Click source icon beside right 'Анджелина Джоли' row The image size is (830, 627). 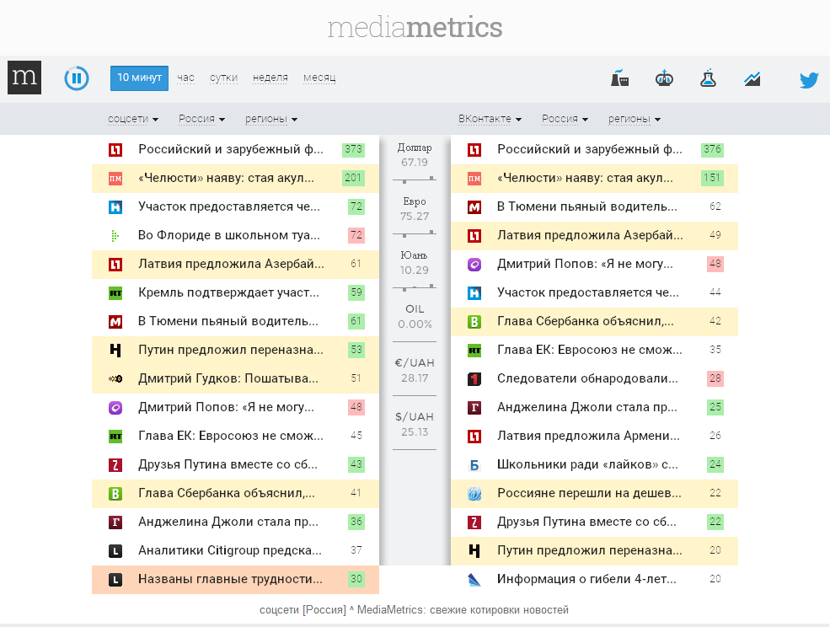click(474, 407)
